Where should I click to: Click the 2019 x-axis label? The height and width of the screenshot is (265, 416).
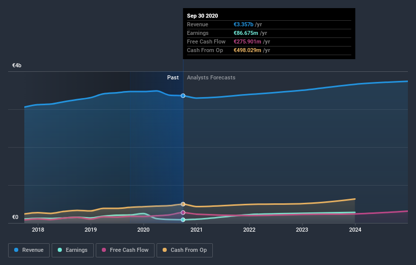(x=91, y=230)
